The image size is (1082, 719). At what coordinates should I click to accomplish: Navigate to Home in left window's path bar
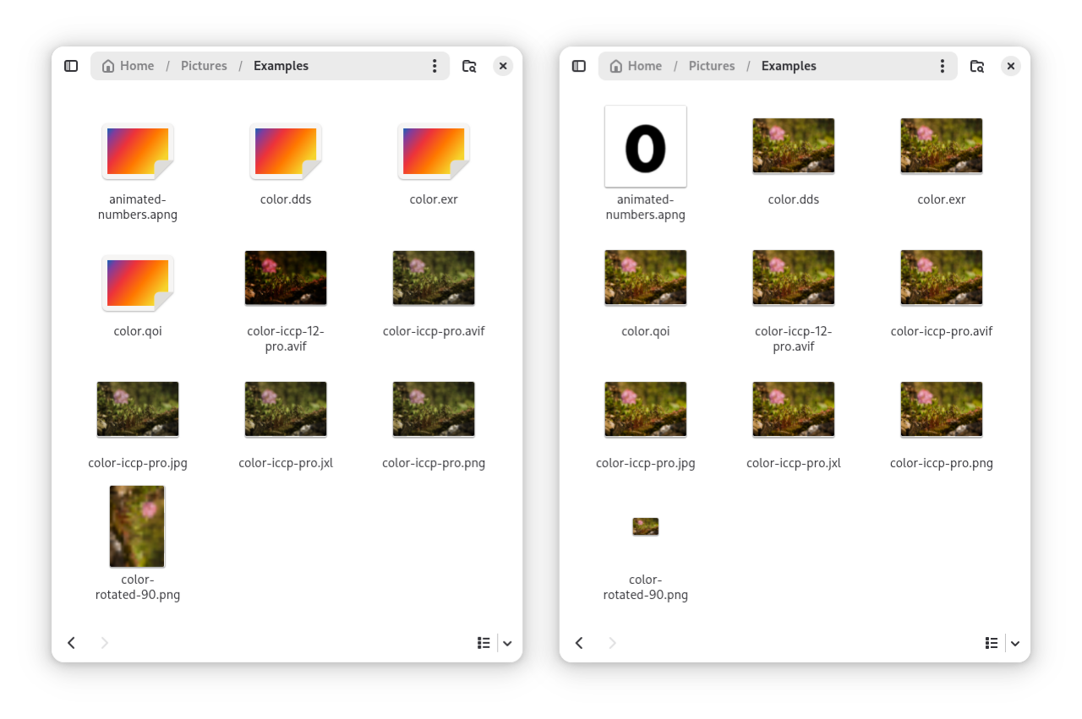(x=128, y=66)
